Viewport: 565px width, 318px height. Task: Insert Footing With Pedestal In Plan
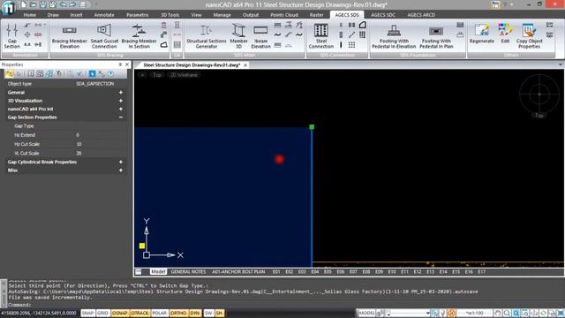(436, 36)
